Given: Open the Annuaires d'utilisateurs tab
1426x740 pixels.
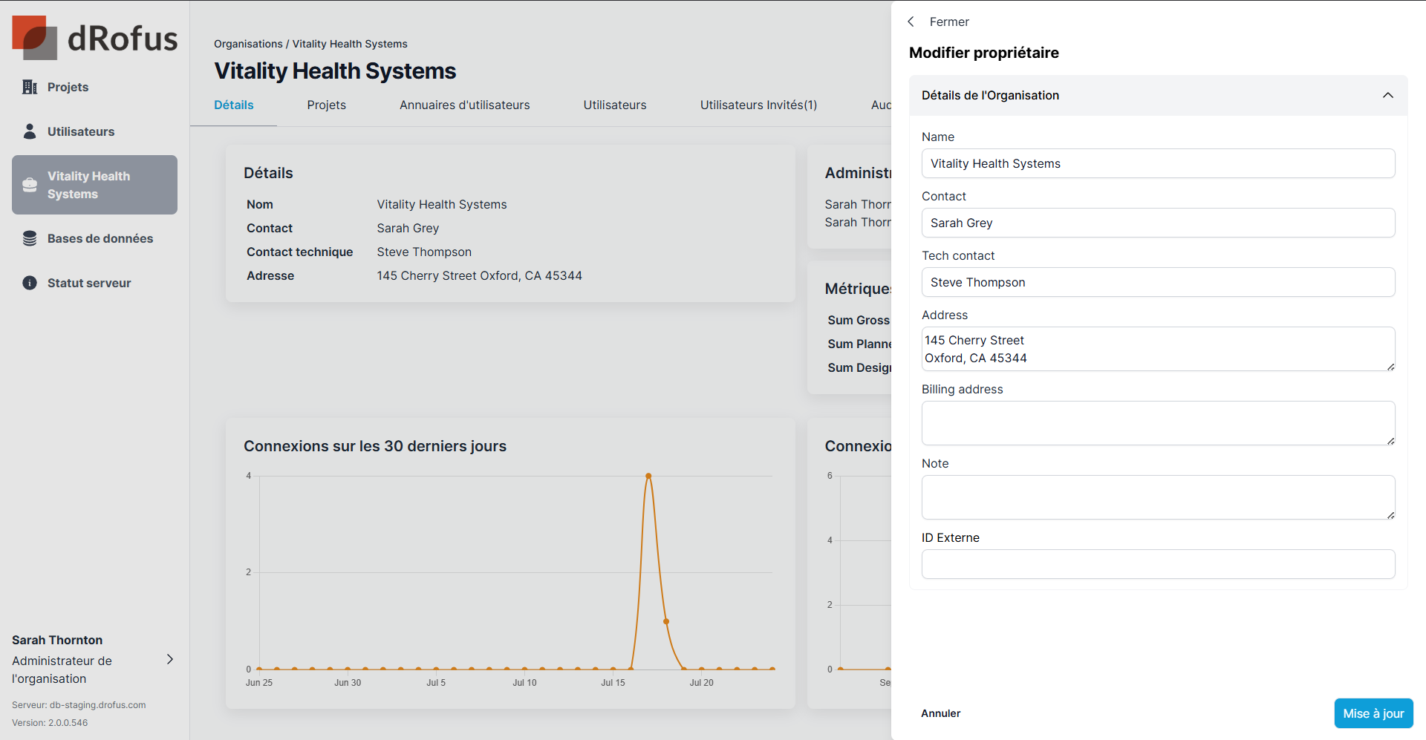Looking at the screenshot, I should pyautogui.click(x=464, y=105).
